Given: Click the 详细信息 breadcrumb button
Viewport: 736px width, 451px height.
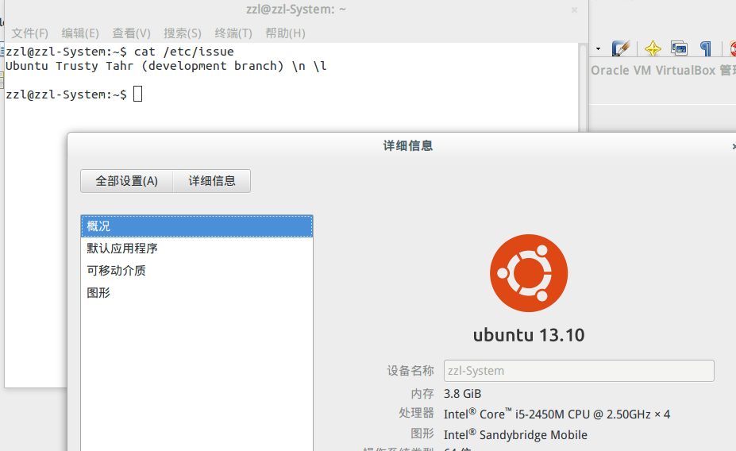Looking at the screenshot, I should 212,181.
